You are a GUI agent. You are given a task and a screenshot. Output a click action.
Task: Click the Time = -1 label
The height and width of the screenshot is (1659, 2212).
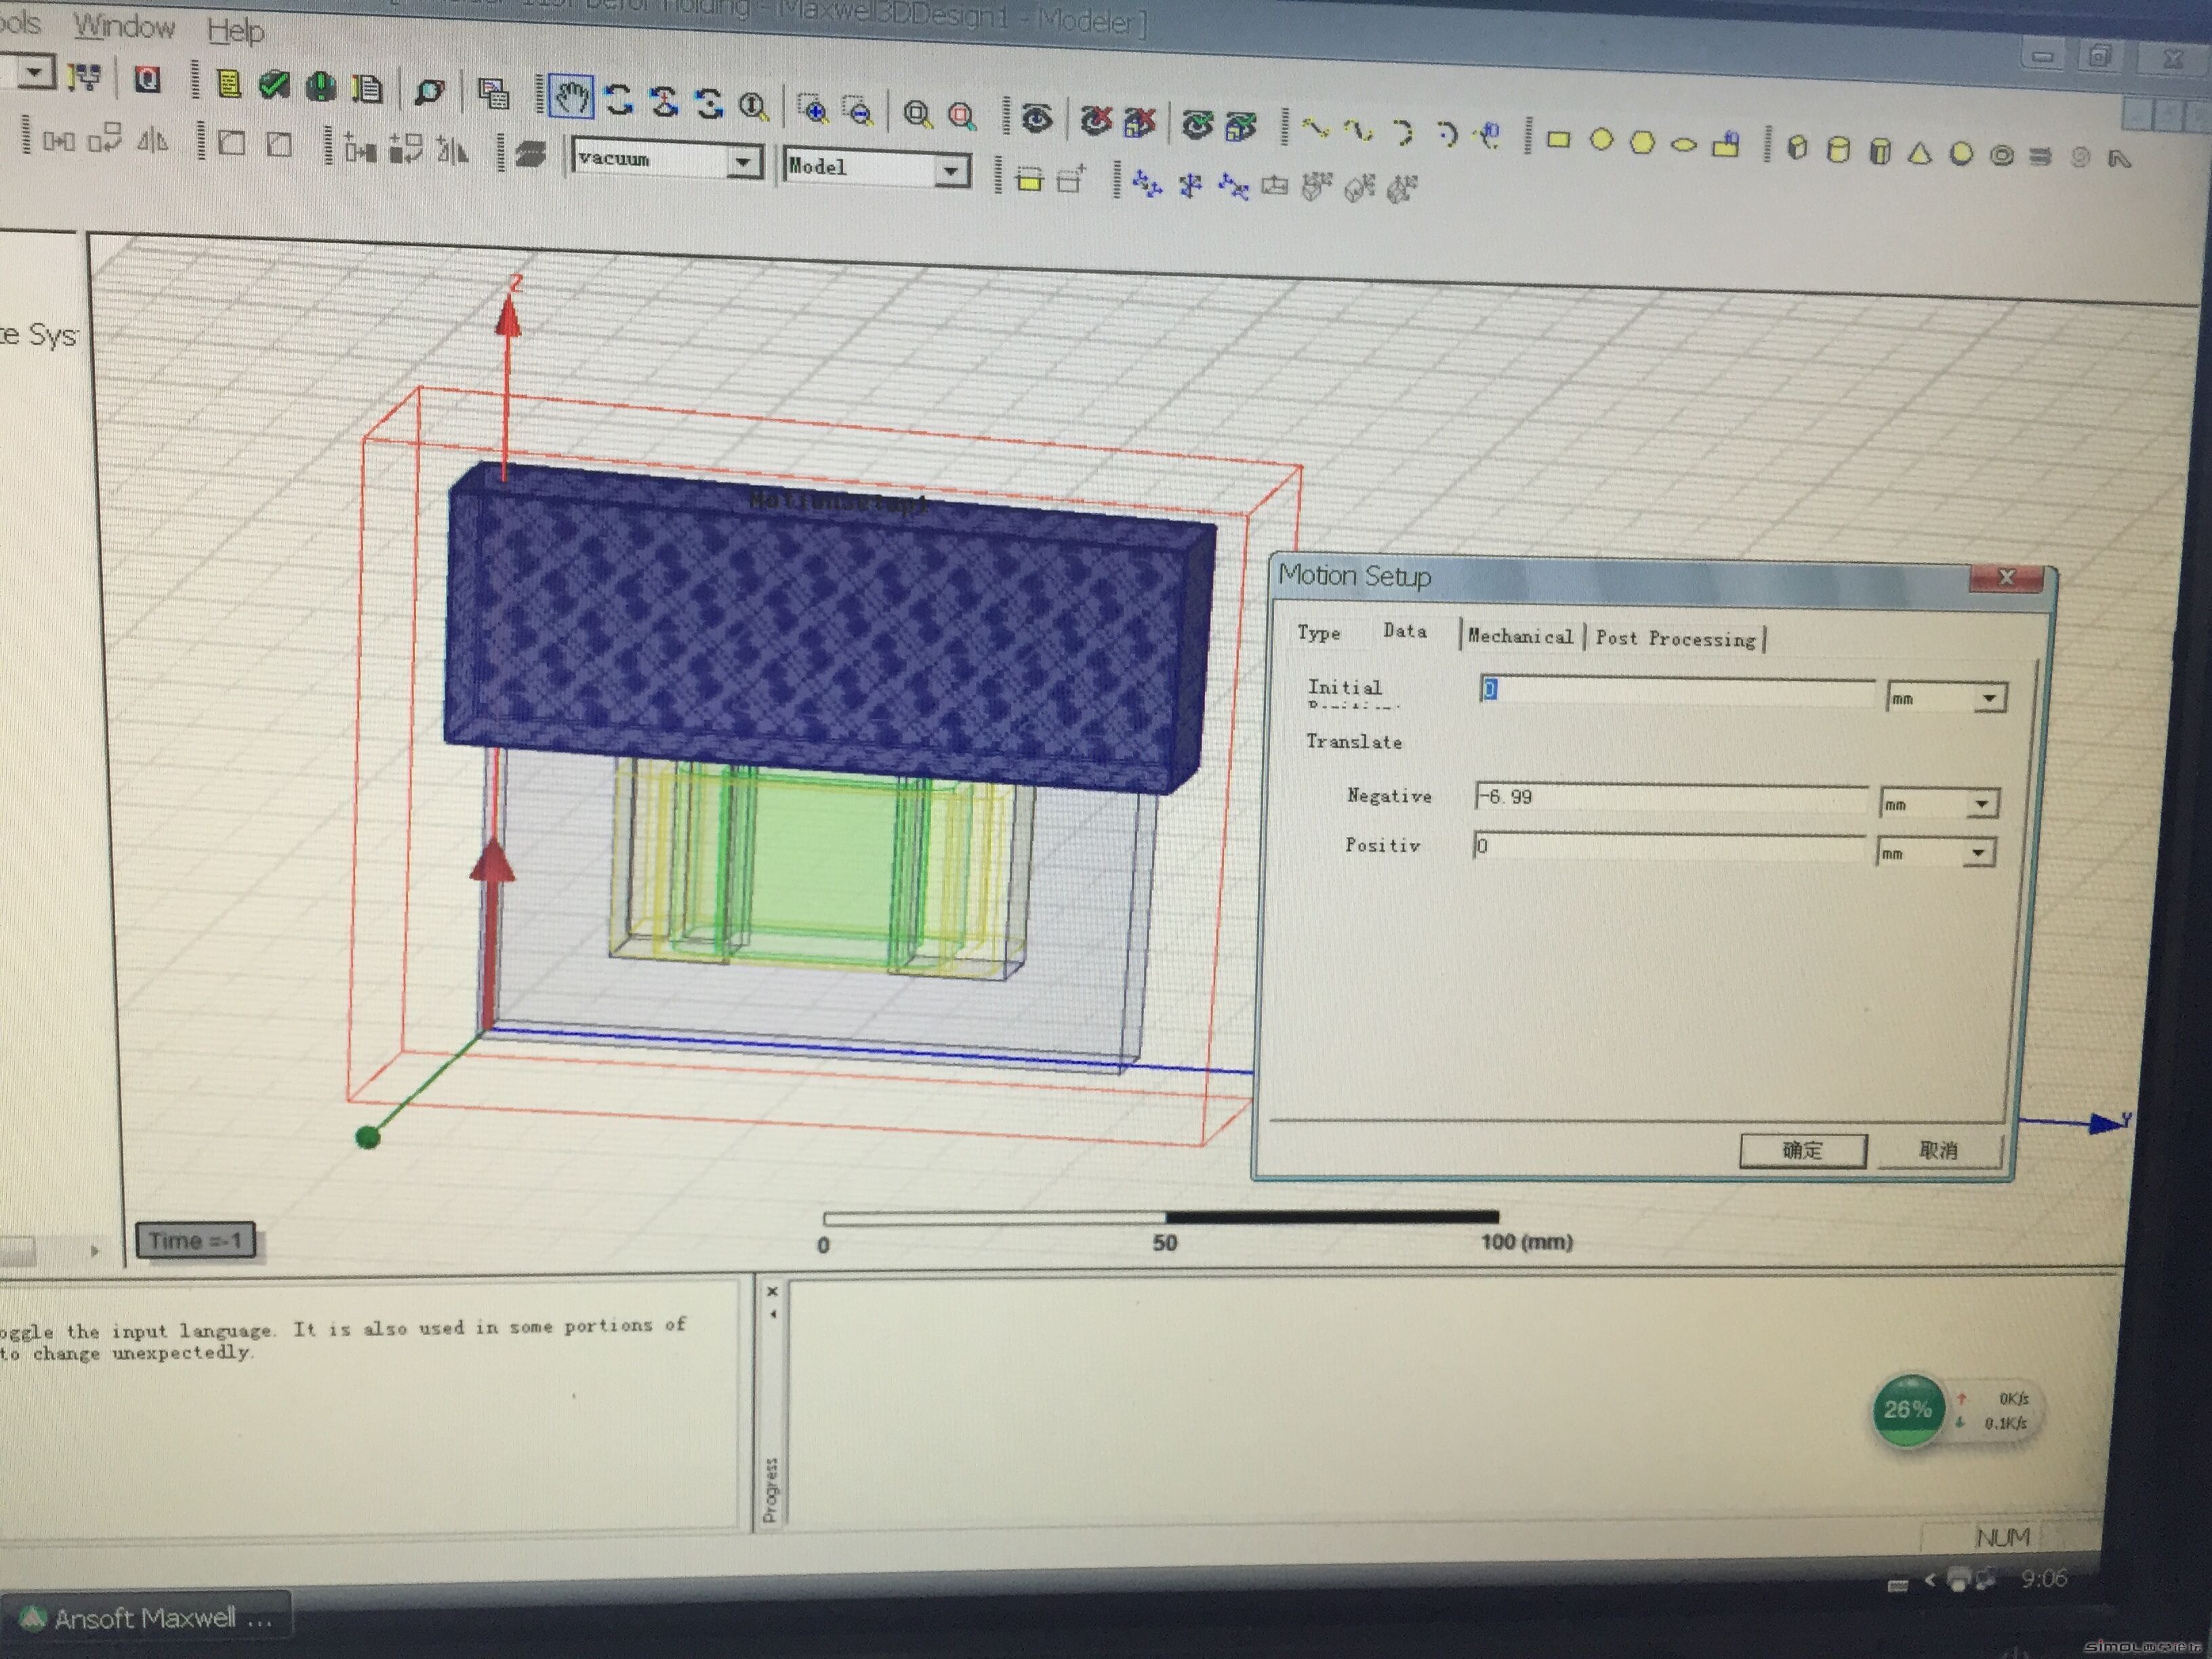click(x=196, y=1241)
